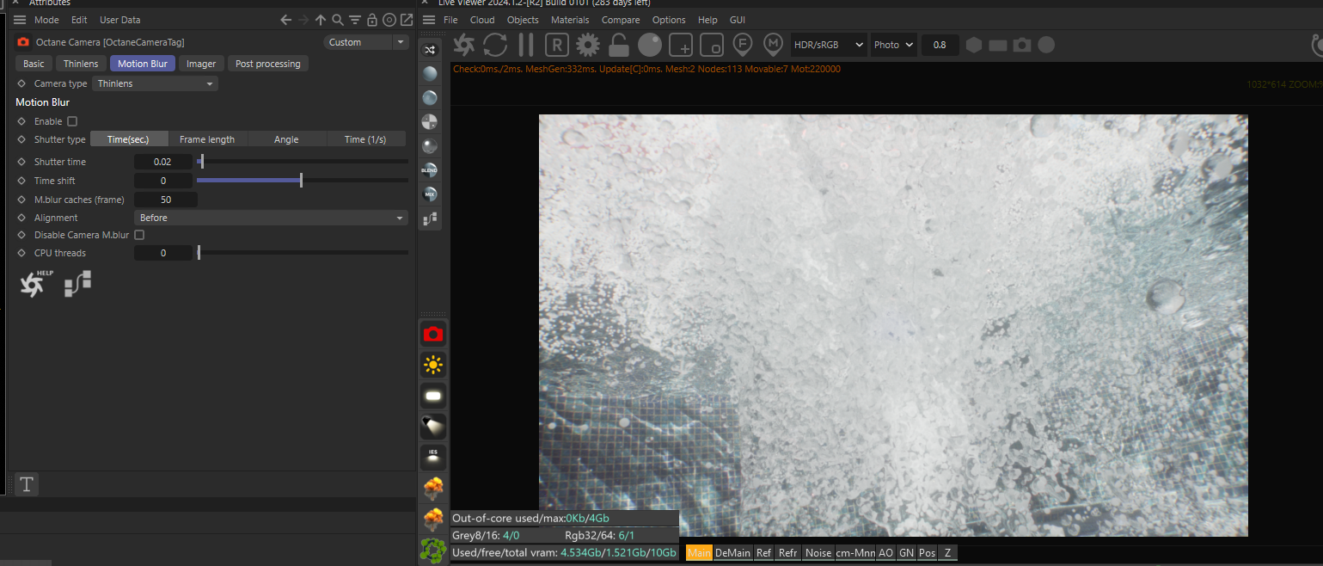Add Octane spotlight icon
The width and height of the screenshot is (1323, 566).
433,427
